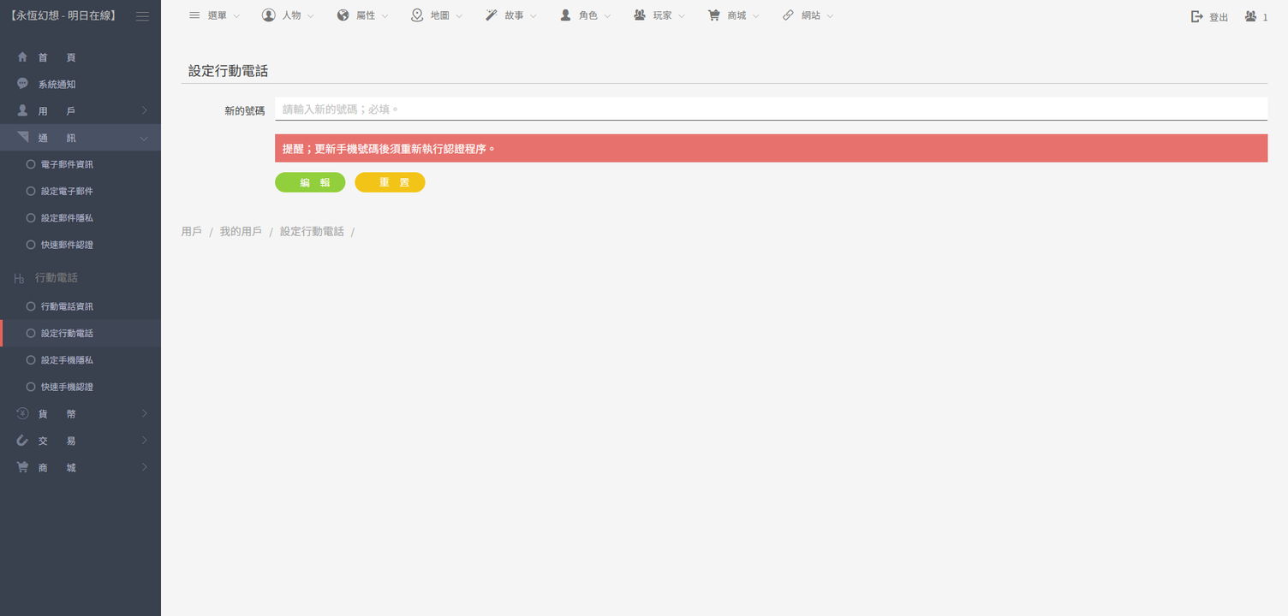This screenshot has height=616, width=1288.
Task: Click the home icon in sidebar
Action: point(22,57)
